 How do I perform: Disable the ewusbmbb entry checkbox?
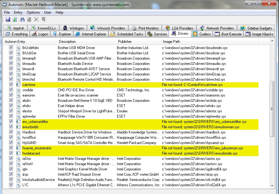[x=11, y=126]
